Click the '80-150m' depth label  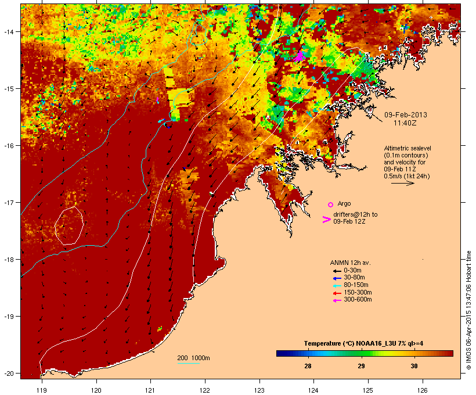356,285
